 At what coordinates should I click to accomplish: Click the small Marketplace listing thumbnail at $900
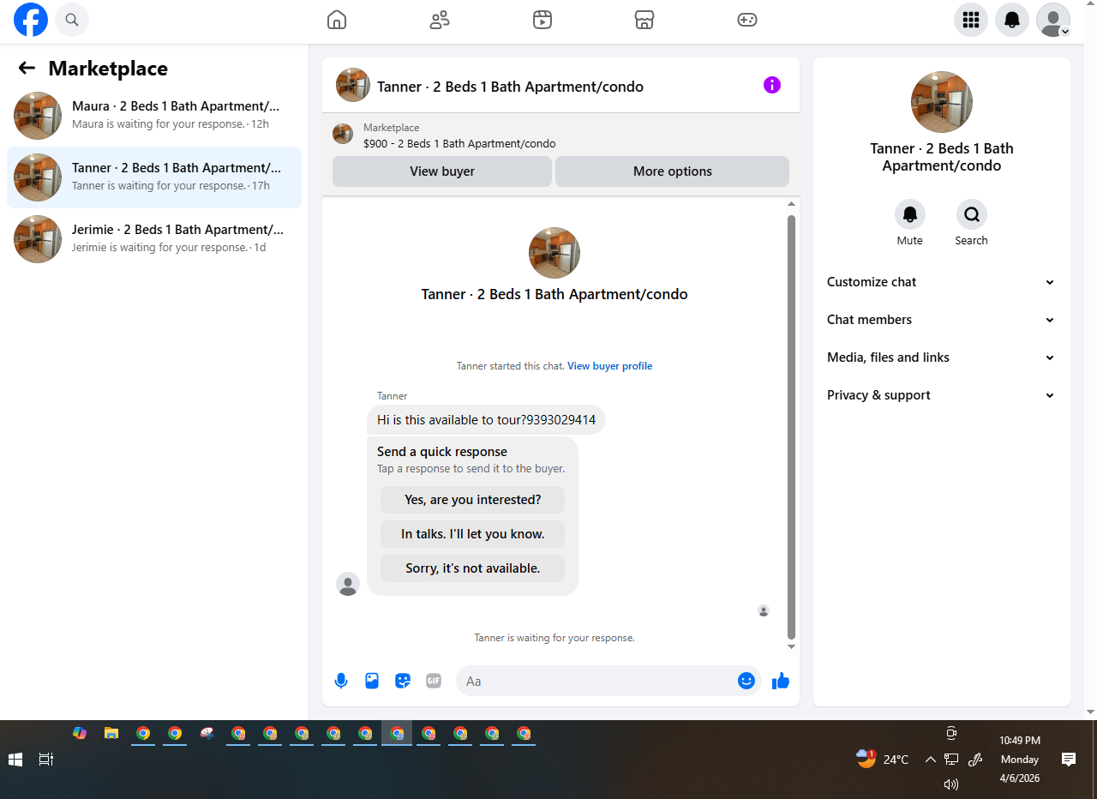[343, 134]
